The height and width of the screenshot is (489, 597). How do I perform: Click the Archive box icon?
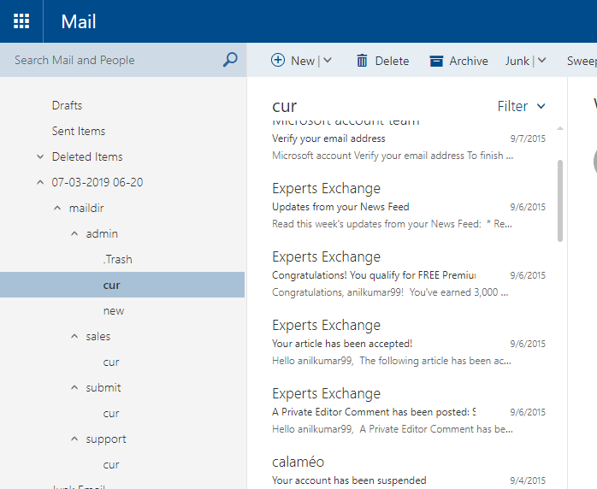[436, 61]
